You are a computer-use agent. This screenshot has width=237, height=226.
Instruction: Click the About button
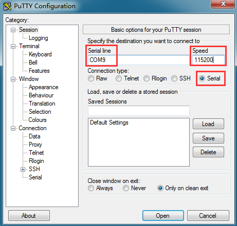coord(29,216)
